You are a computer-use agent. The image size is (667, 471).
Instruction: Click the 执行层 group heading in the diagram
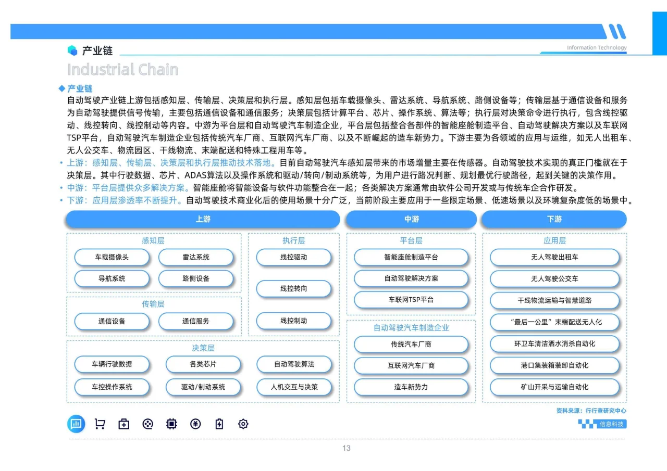click(x=294, y=240)
